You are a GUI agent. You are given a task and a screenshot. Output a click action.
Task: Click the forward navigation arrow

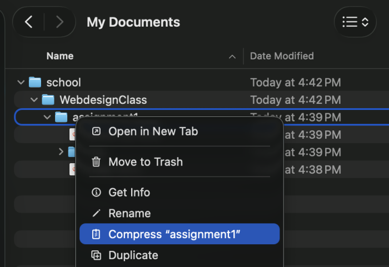click(x=59, y=22)
